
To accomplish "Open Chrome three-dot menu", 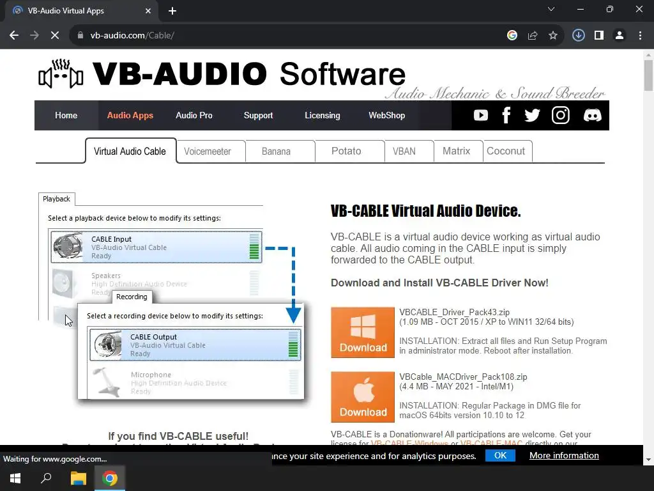I will (640, 36).
